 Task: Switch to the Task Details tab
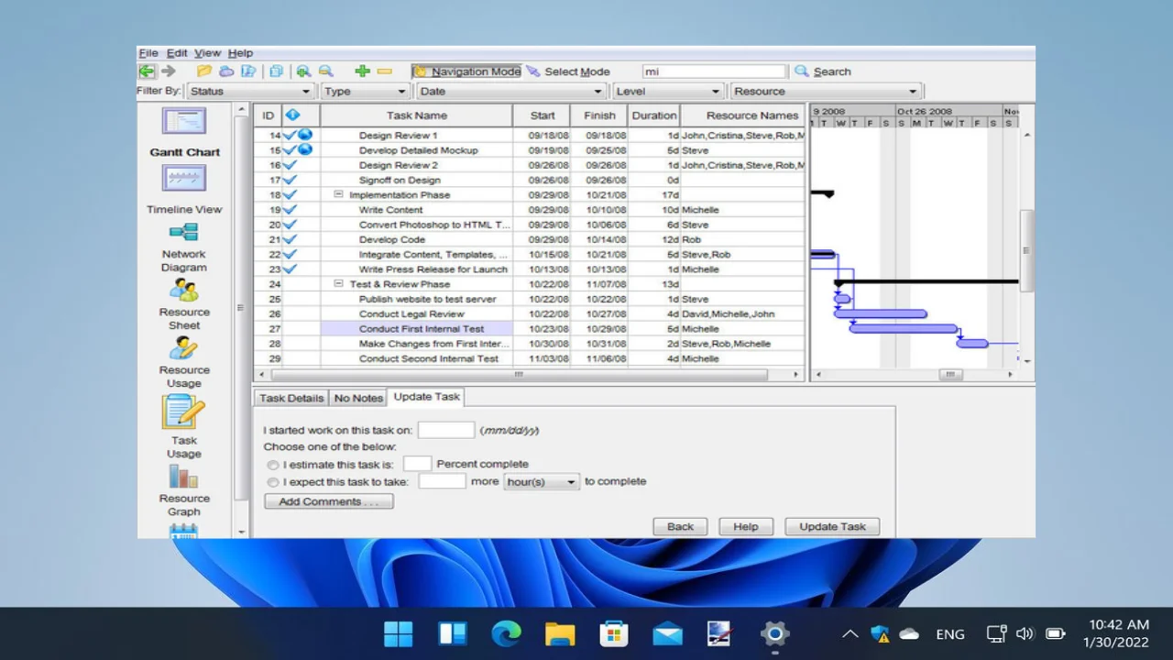click(x=291, y=398)
